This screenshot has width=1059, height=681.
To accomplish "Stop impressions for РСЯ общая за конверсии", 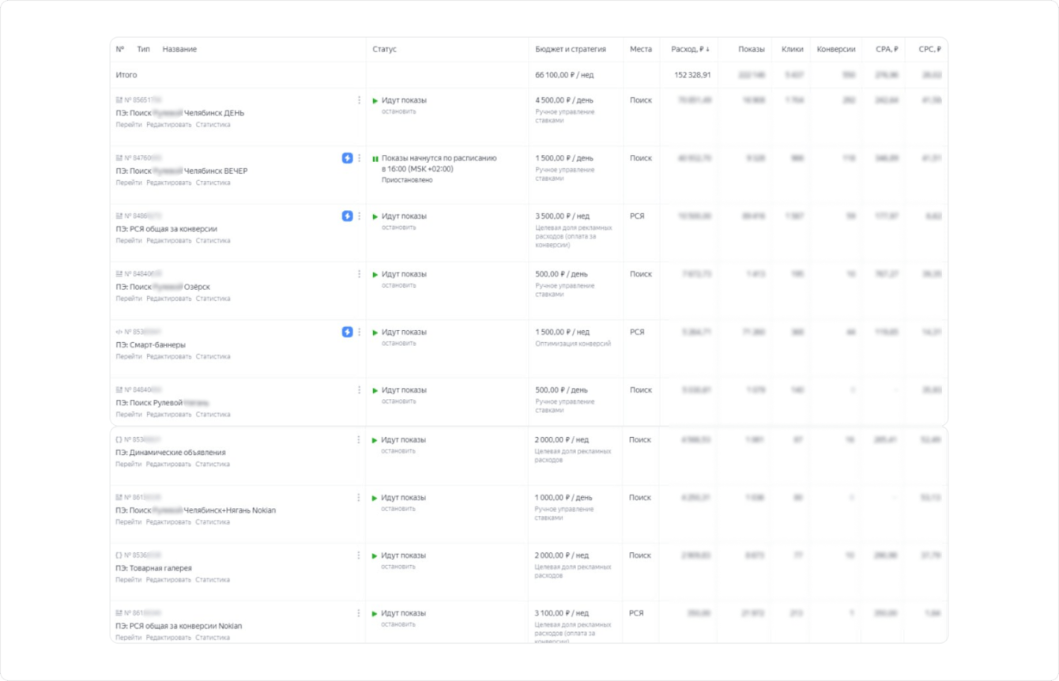I will point(398,228).
